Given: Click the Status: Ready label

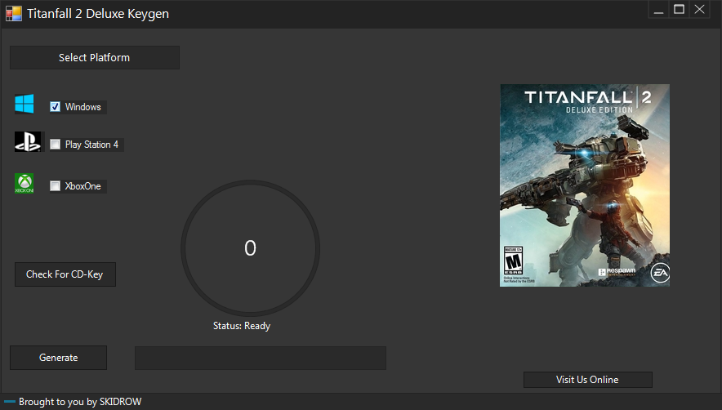Looking at the screenshot, I should (x=242, y=326).
